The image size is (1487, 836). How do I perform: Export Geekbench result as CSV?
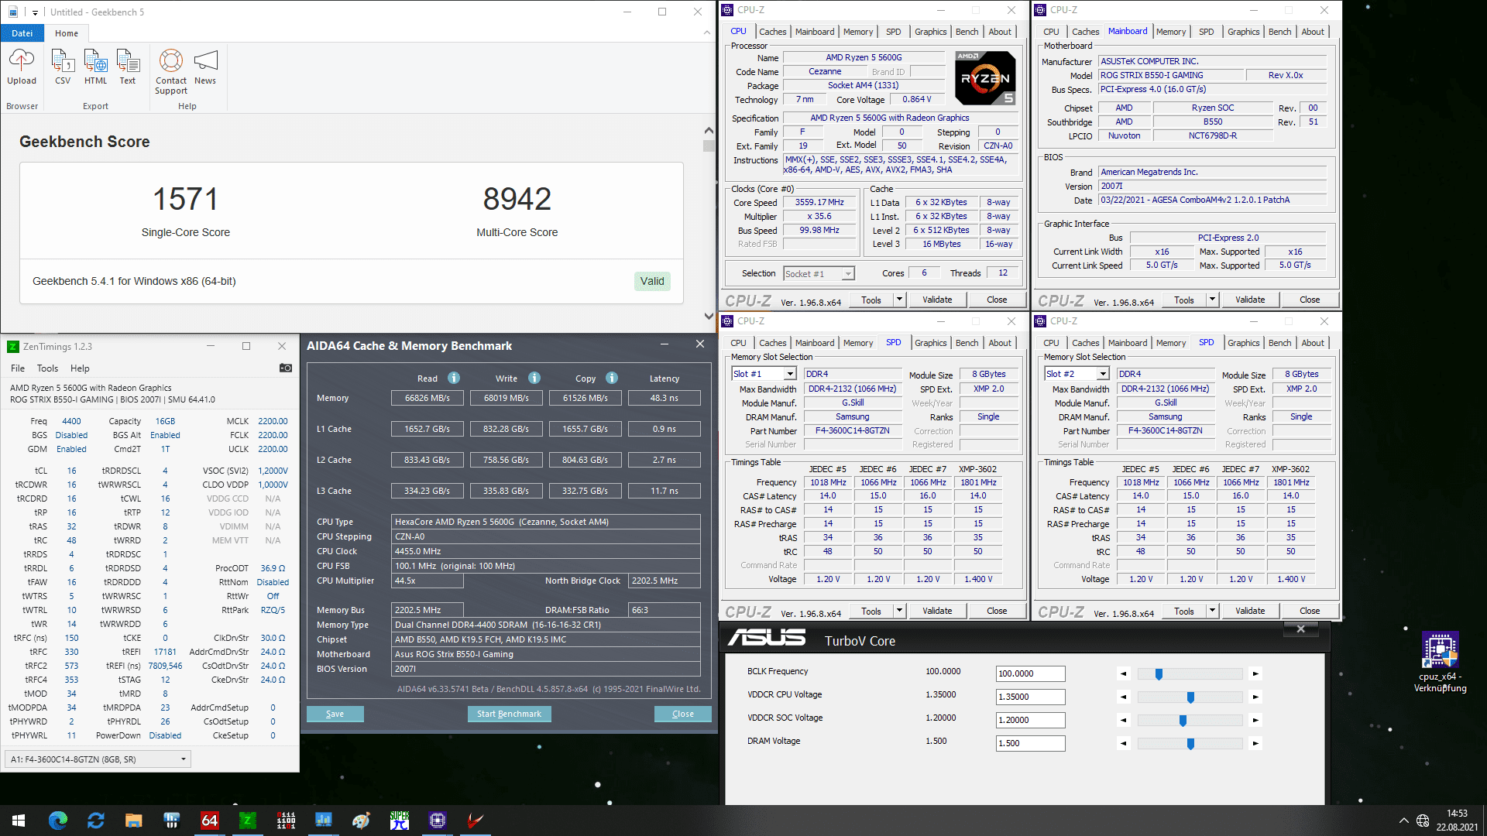63,67
